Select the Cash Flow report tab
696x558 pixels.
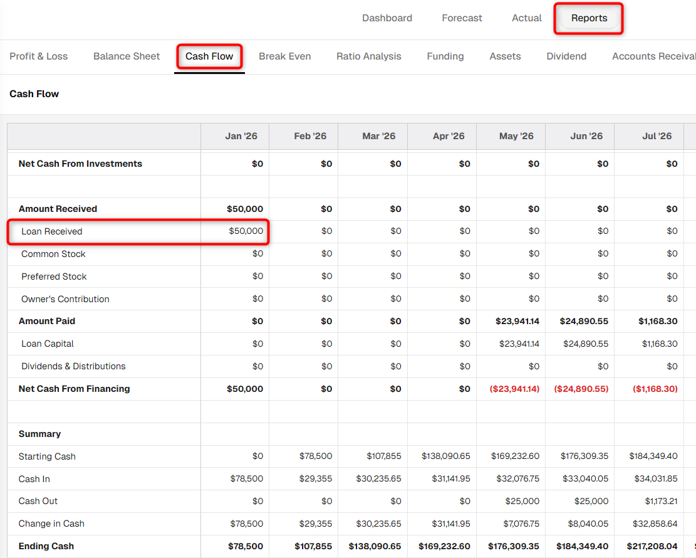[x=209, y=56]
